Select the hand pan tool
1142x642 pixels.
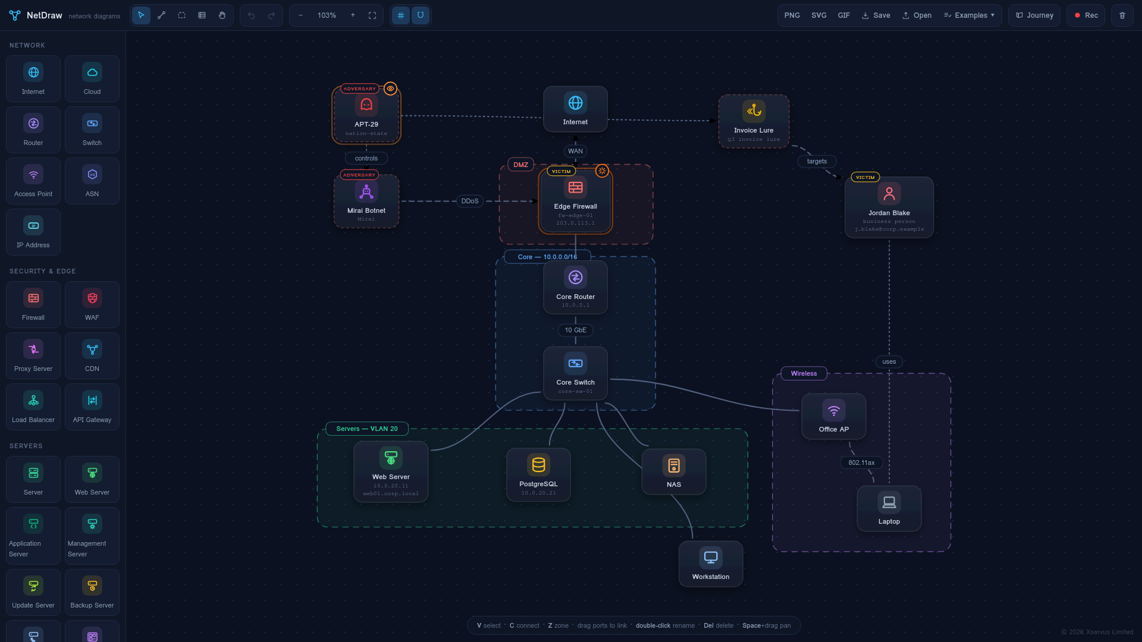click(222, 15)
